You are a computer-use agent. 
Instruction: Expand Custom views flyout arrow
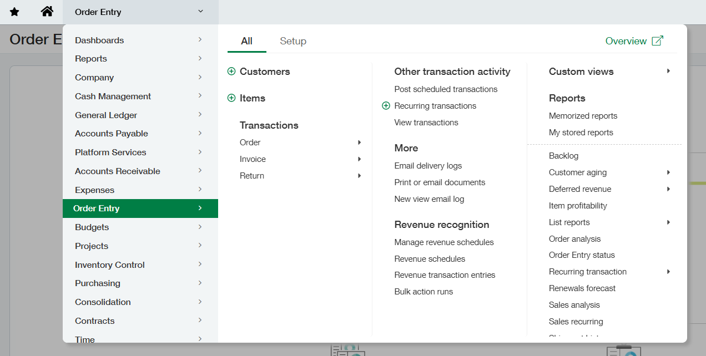[668, 72]
